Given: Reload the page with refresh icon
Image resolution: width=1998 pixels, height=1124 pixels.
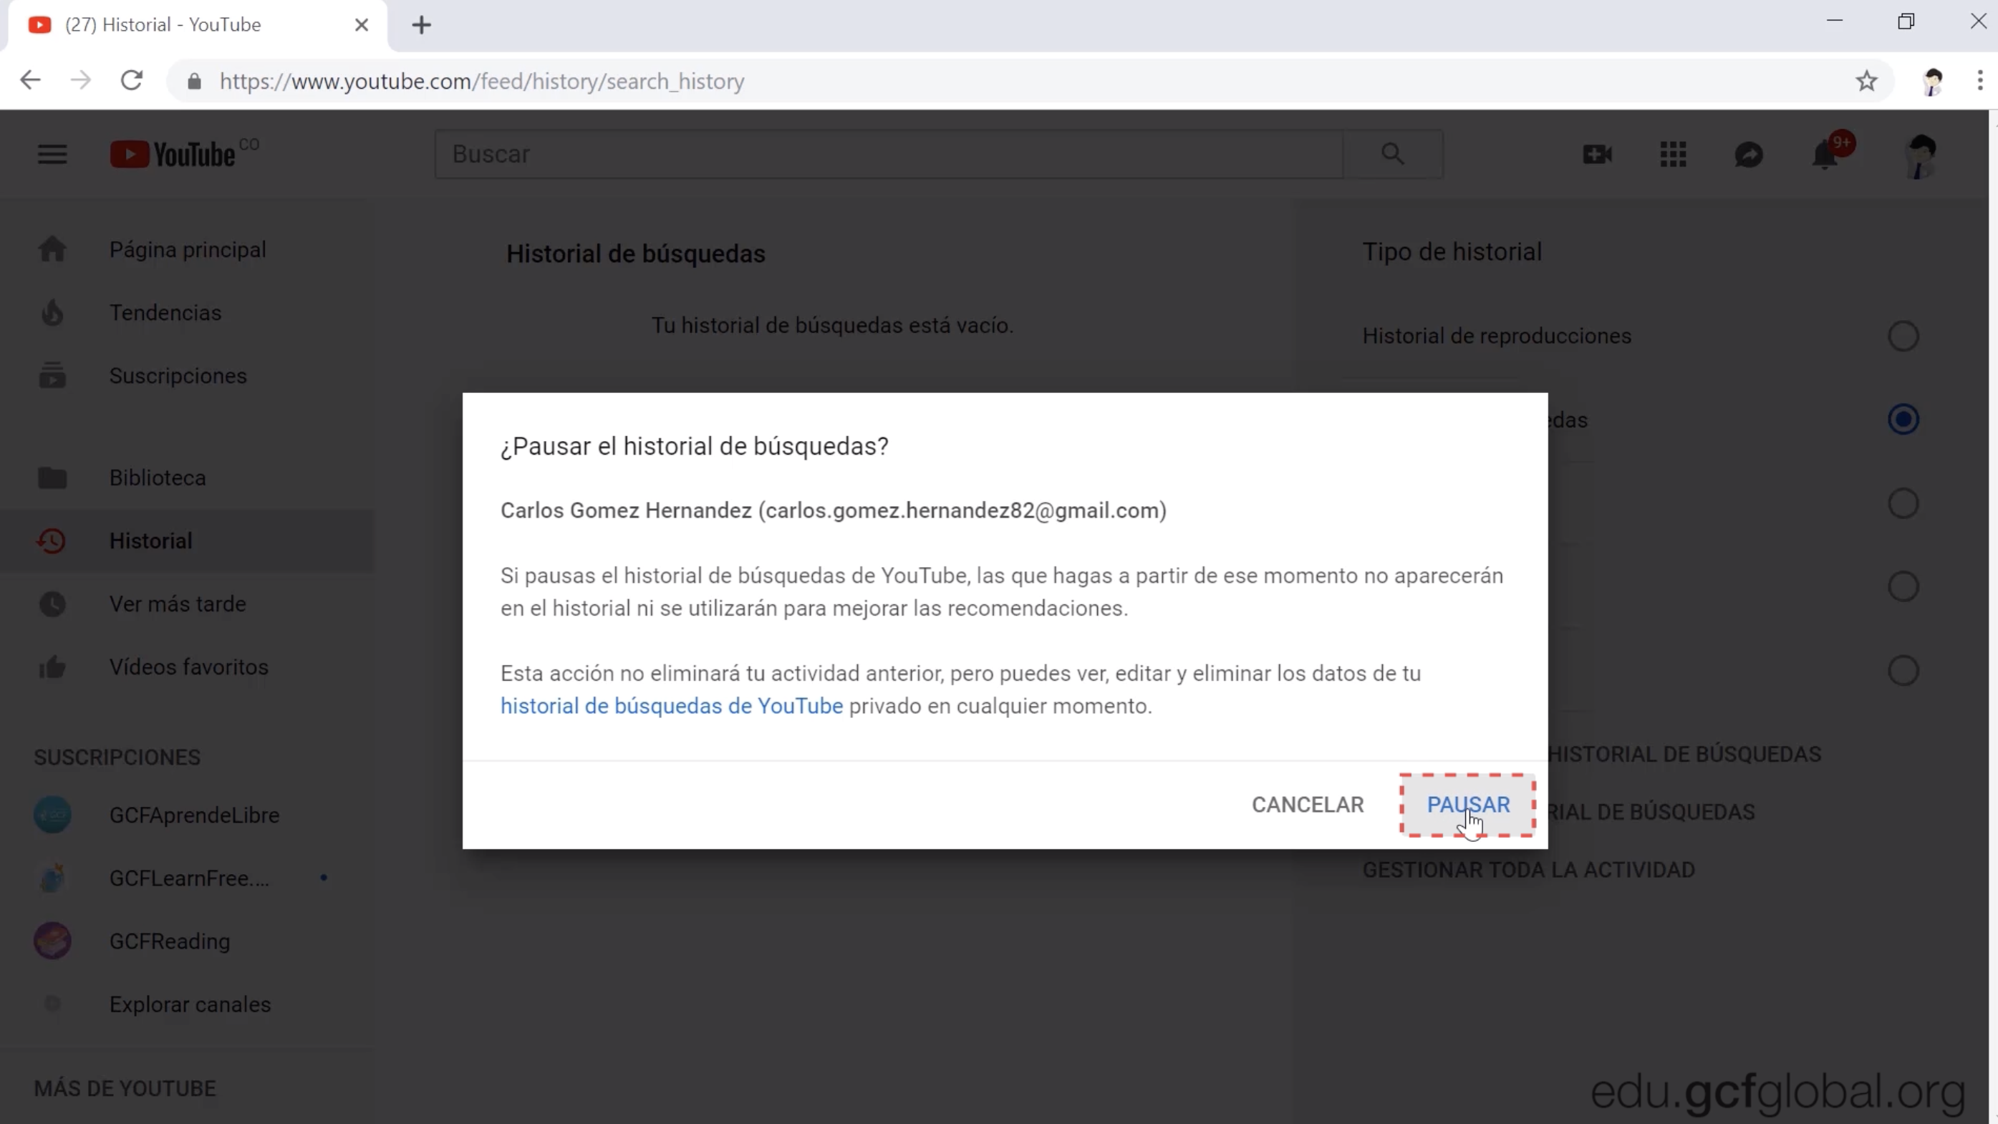Looking at the screenshot, I should pyautogui.click(x=132, y=81).
